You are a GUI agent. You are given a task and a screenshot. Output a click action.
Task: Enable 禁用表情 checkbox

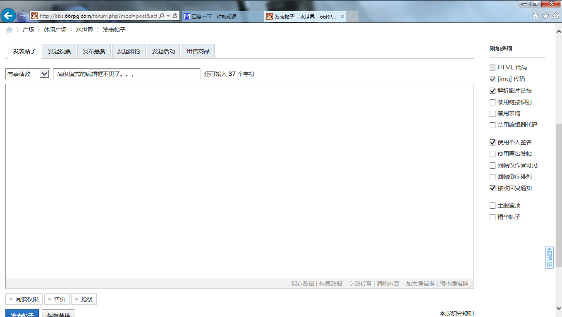pos(492,114)
